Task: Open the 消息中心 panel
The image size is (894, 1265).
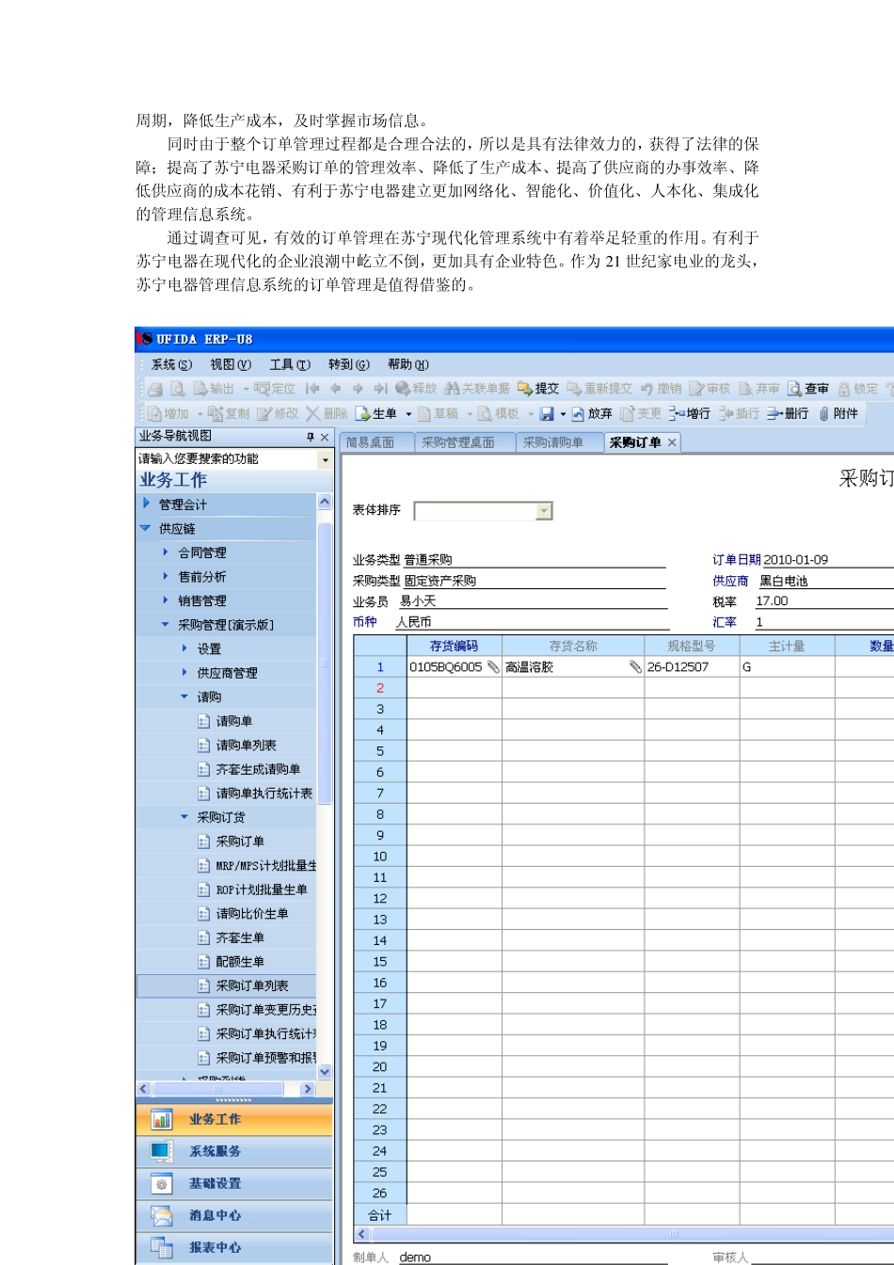Action: pos(234,1215)
